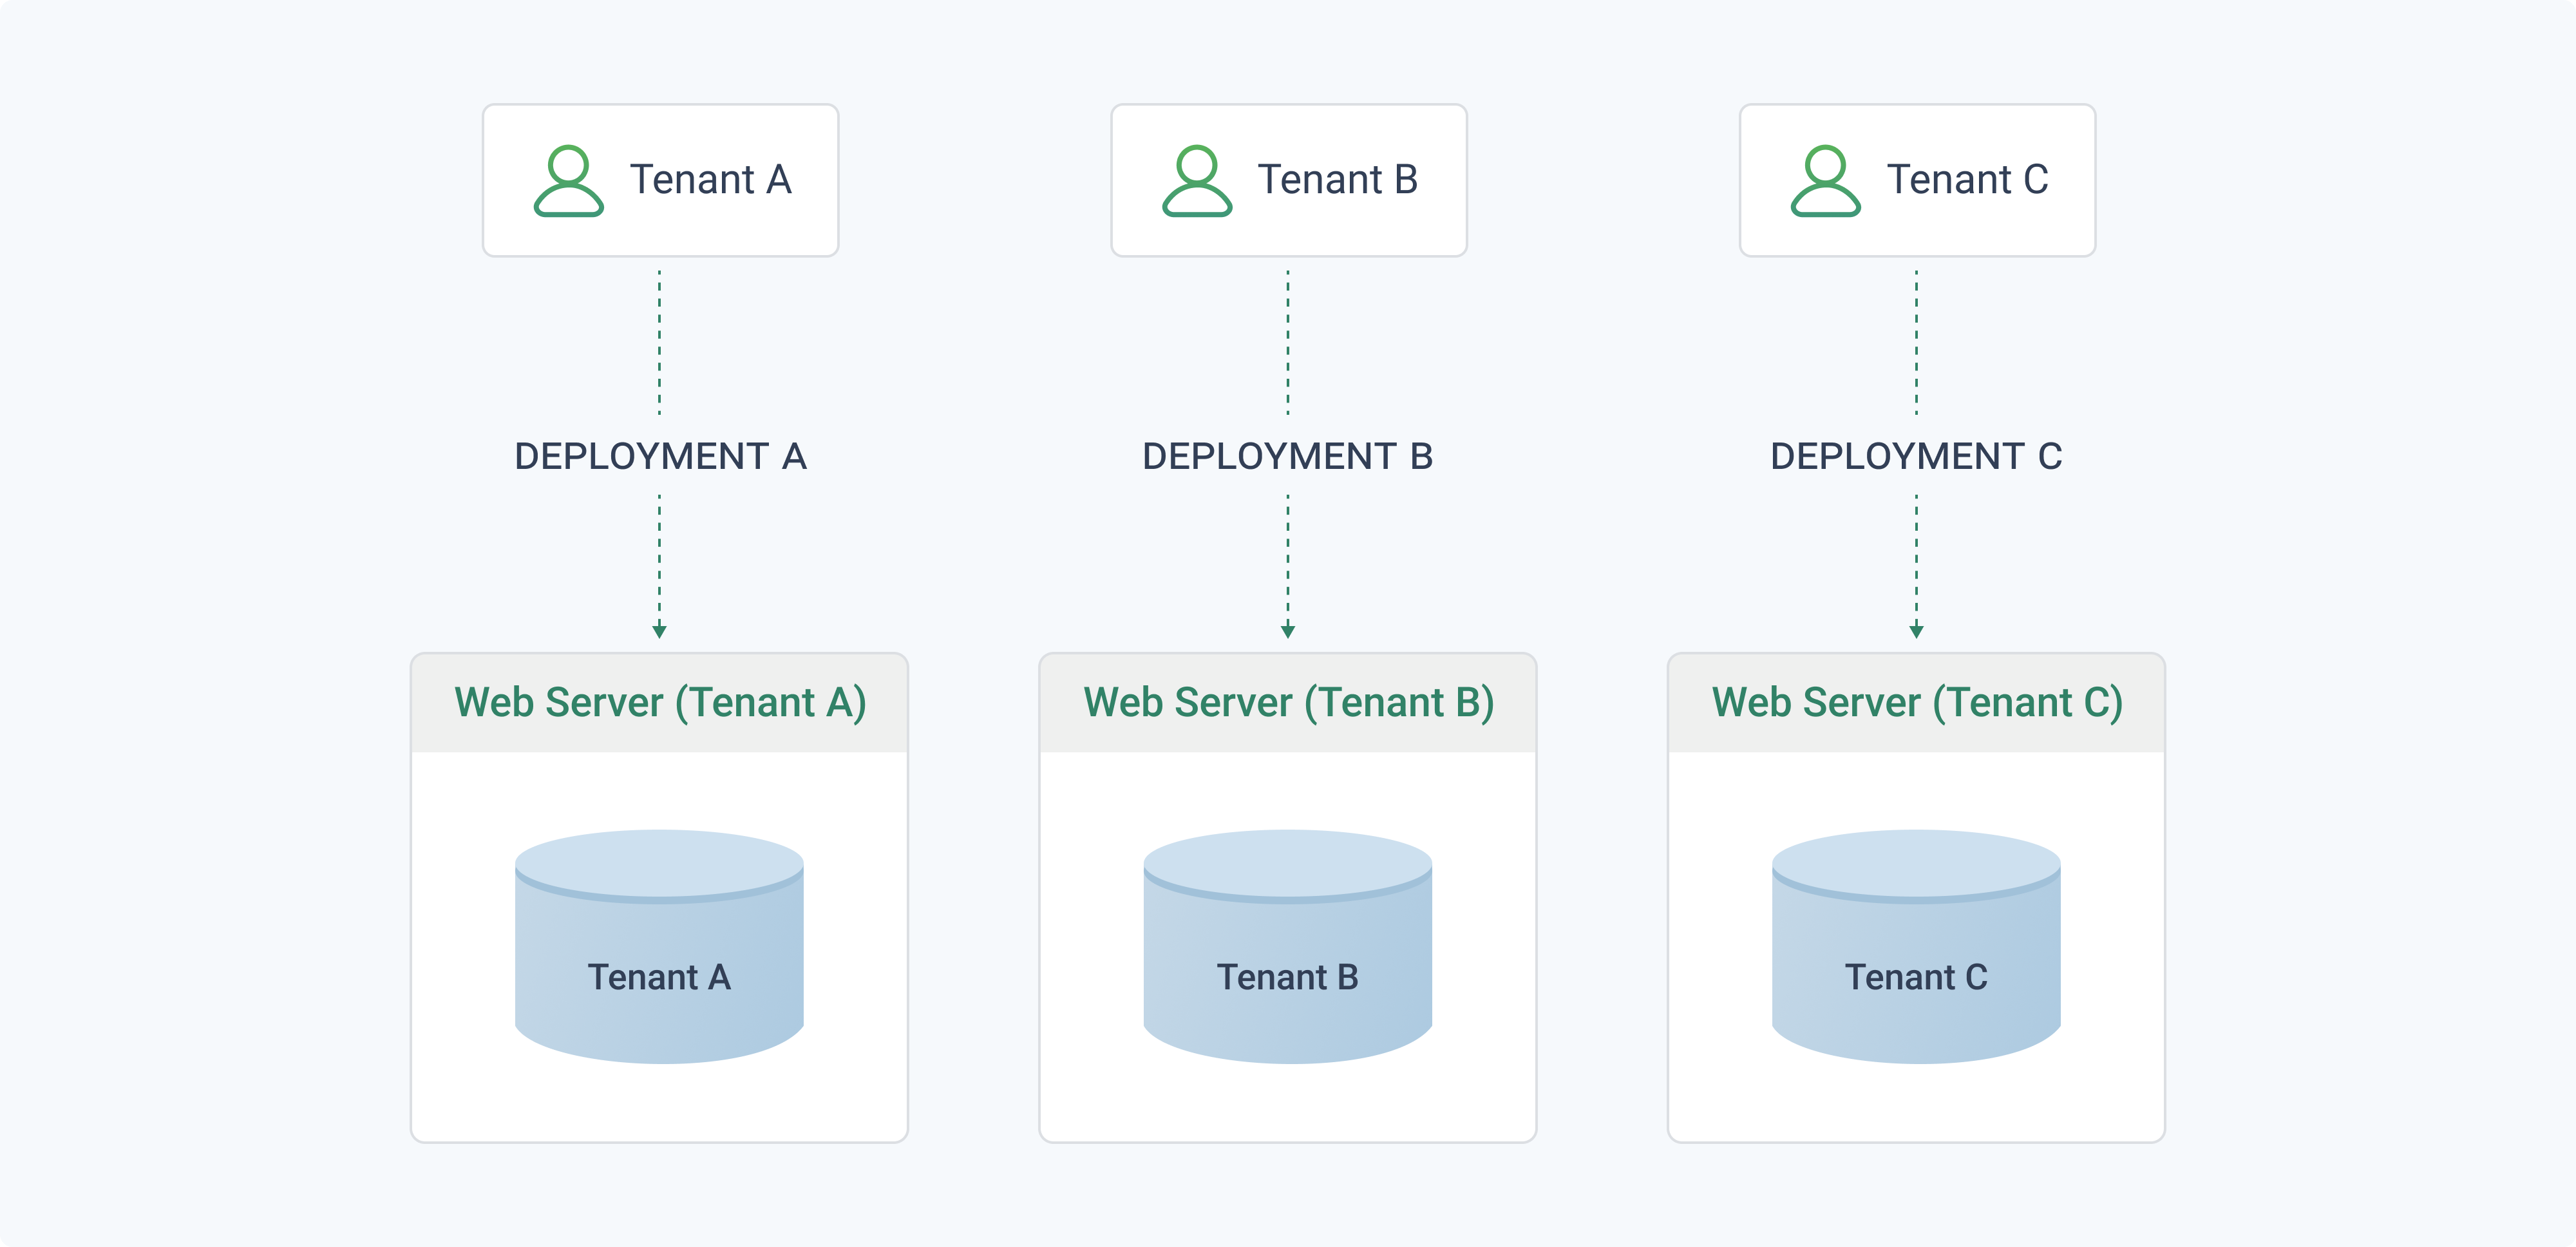Click the 'Web Server (Tenant B)' header
This screenshot has width=2576, height=1247.
tap(1288, 703)
